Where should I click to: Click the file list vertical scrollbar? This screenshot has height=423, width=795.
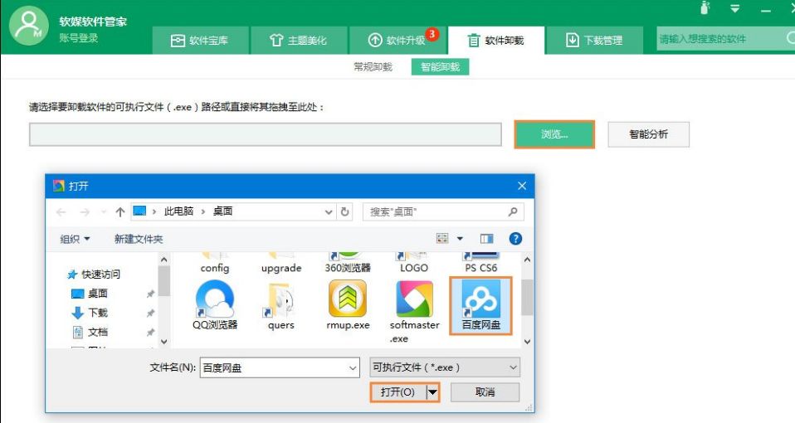[x=528, y=299]
